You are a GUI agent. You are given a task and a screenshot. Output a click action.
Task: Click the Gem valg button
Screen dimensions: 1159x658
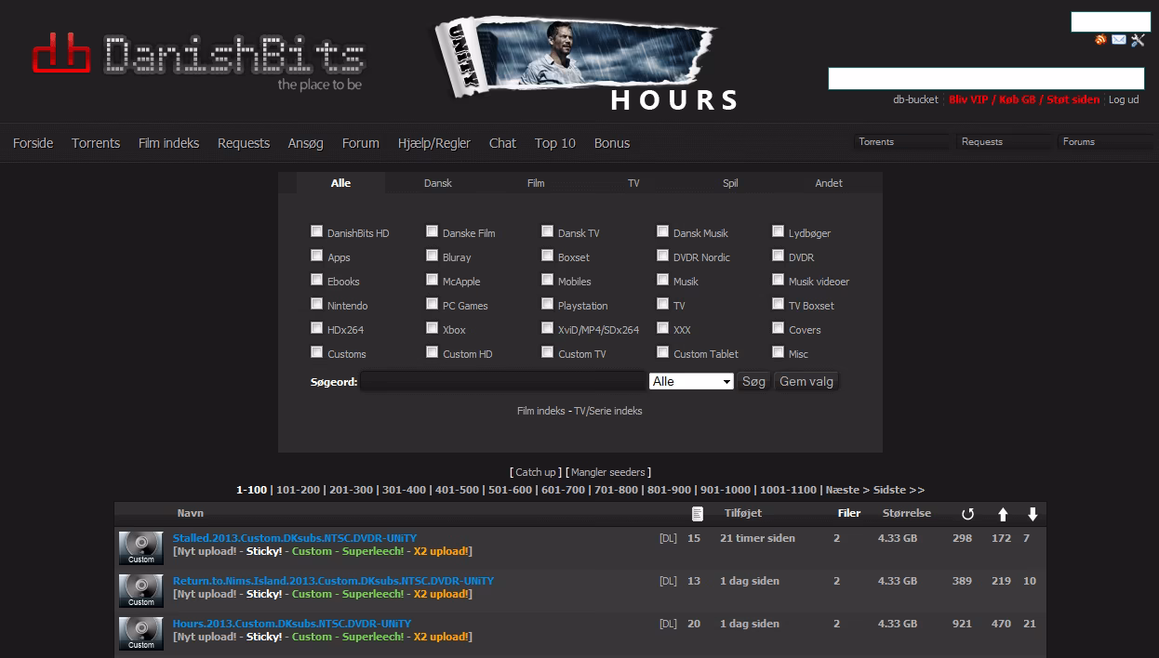[806, 382]
